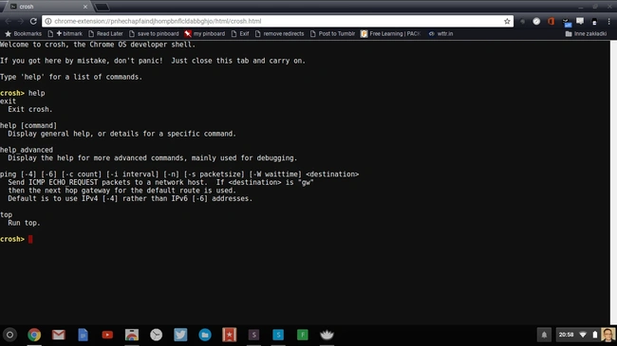Click the white clock extension icon

[536, 21]
